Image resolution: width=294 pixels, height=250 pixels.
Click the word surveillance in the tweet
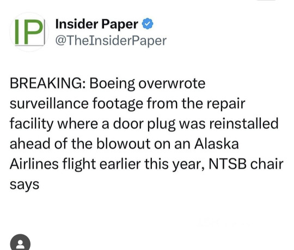(49, 104)
